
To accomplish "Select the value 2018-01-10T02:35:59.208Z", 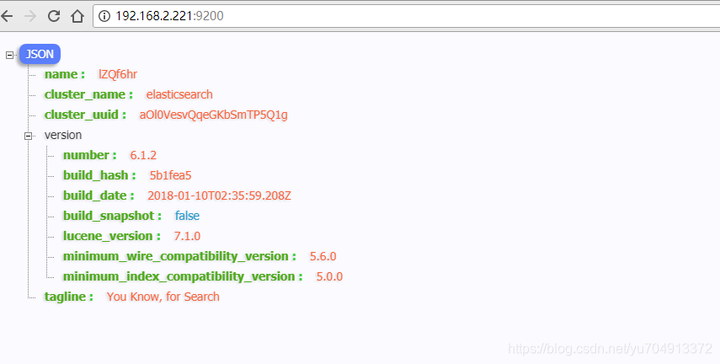I will [220, 195].
